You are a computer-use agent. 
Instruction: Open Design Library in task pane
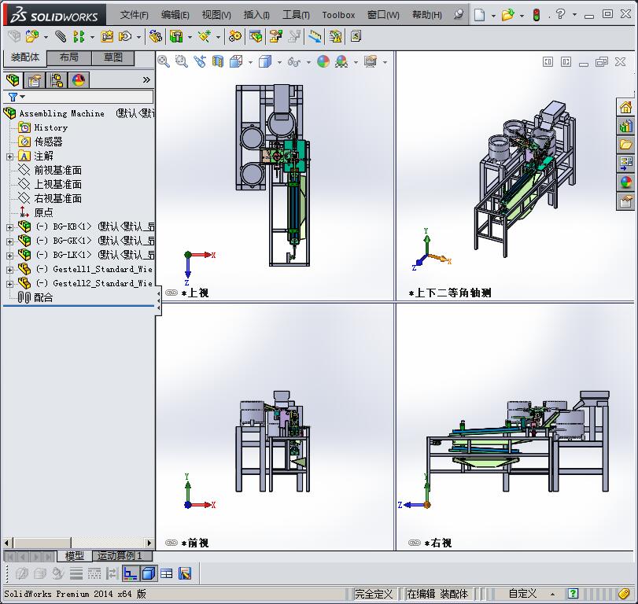click(625, 126)
